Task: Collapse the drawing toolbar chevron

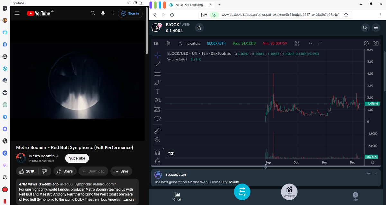Action: tap(164, 149)
